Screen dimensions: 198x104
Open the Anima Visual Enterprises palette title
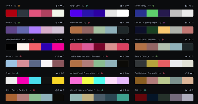[x=82, y=73]
